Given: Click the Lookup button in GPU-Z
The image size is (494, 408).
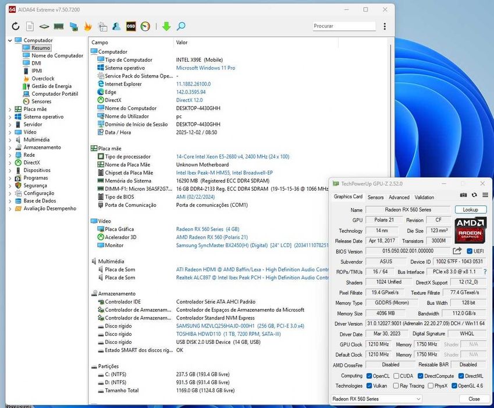Looking at the screenshot, I should point(470,209).
